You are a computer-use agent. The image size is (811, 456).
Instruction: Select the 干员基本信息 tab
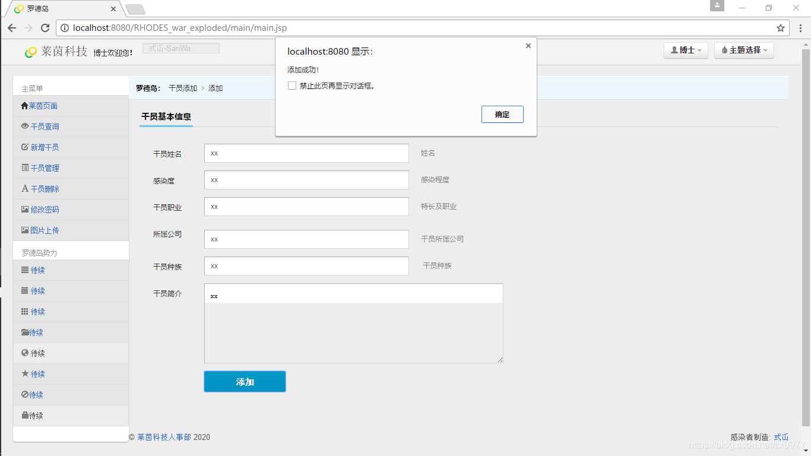click(x=166, y=117)
